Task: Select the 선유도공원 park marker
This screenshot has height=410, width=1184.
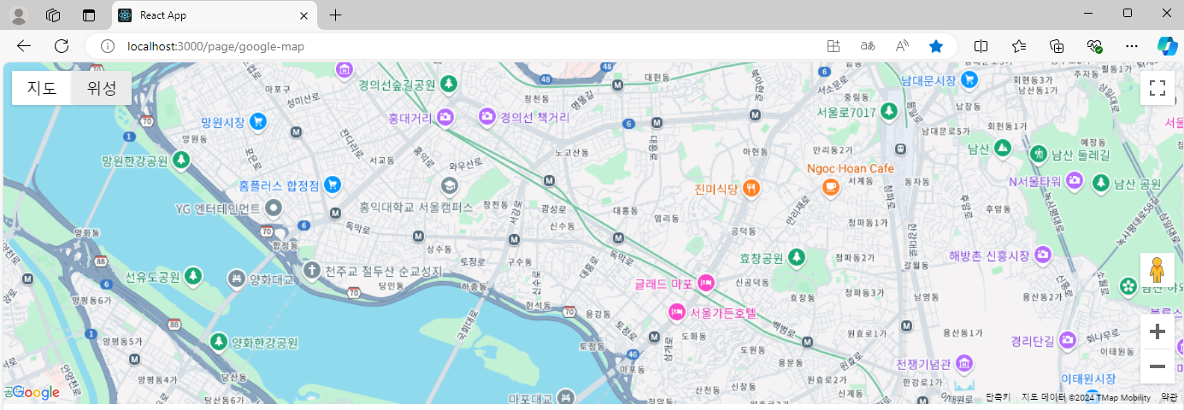Action: point(193,276)
